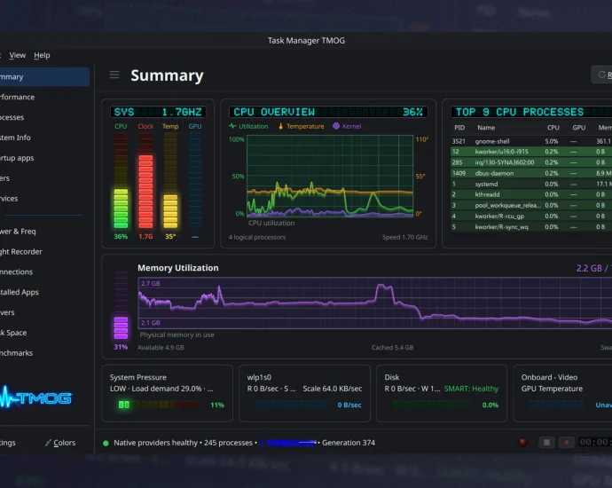Open the hamburger menu beside Summary
612x488 pixels.
point(114,75)
